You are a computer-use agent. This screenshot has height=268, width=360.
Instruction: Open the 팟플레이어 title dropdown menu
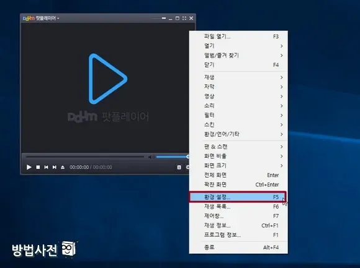point(41,18)
